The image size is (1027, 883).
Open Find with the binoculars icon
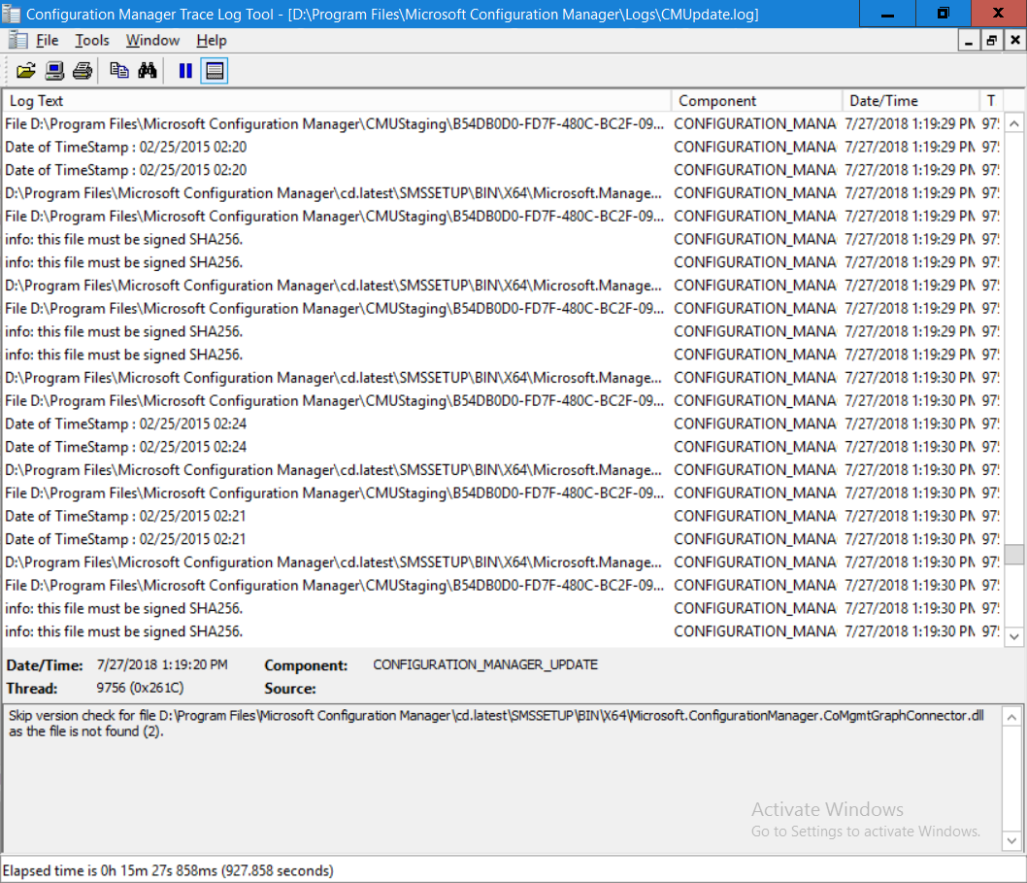point(148,71)
